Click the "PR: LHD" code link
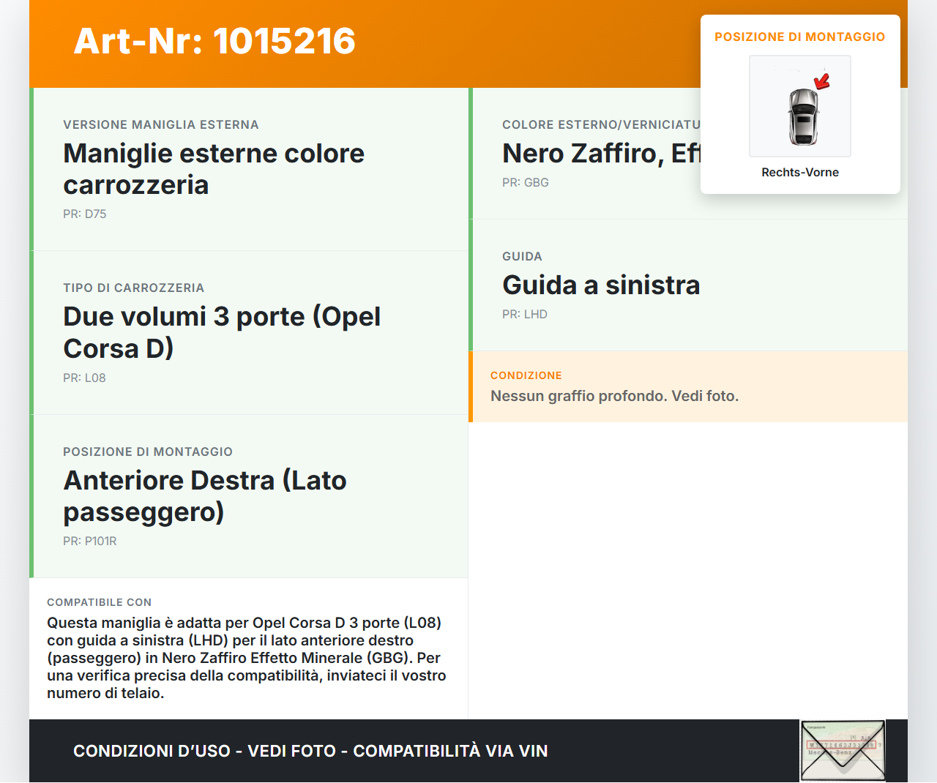Image resolution: width=937 pixels, height=783 pixels. pyautogui.click(x=524, y=314)
